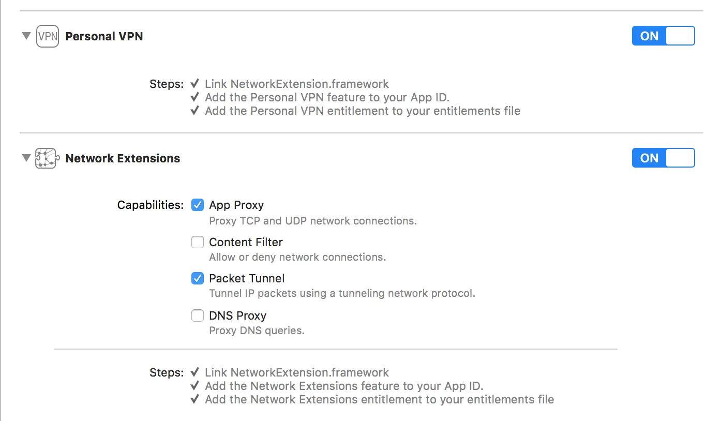Uncheck the Packet Tunnel checkbox

198,279
